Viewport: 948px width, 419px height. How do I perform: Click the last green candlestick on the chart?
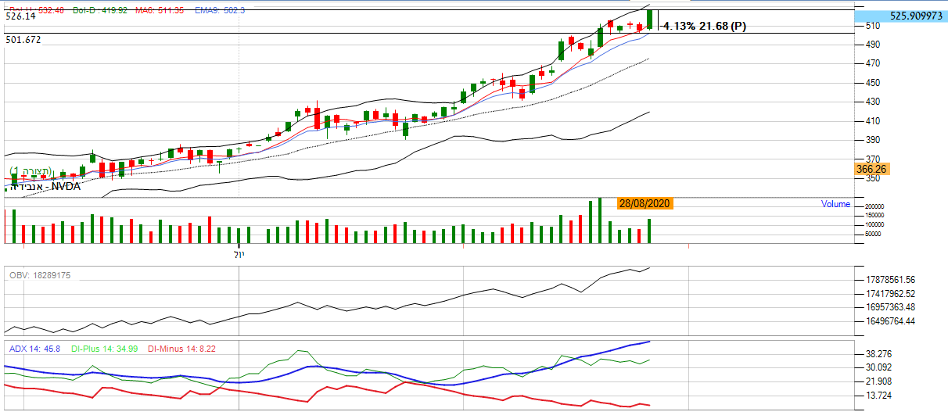[x=649, y=19]
